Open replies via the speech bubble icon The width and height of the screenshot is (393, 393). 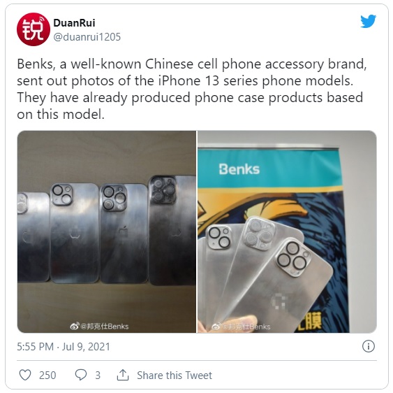81,376
